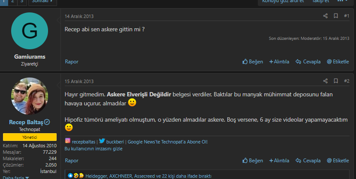The height and width of the screenshot is (179, 356).
Task: Click thumbs-up icon in post #1 Beğen
Action: pos(245,61)
